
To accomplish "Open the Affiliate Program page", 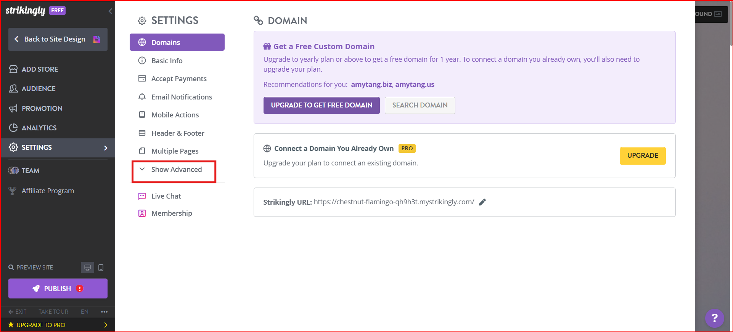I will point(48,191).
